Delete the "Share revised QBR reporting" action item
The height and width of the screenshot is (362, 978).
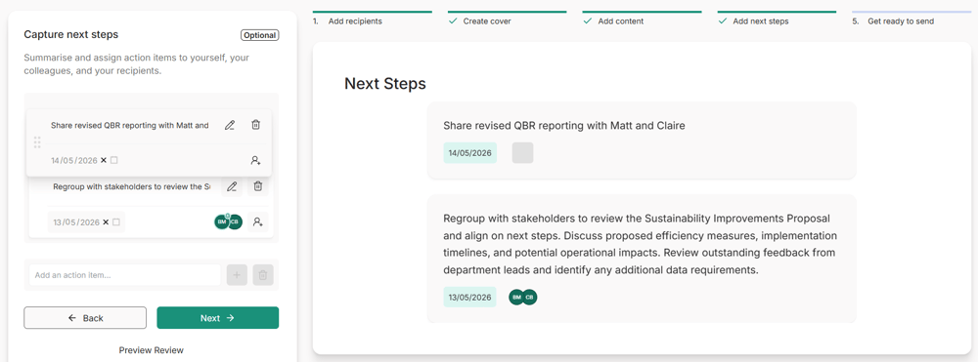coord(255,125)
